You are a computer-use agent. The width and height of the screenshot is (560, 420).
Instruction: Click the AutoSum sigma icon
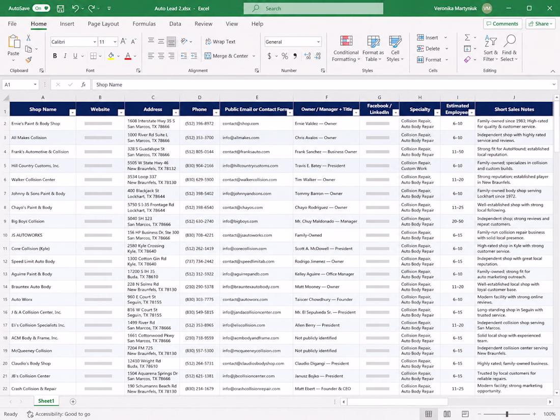point(467,38)
